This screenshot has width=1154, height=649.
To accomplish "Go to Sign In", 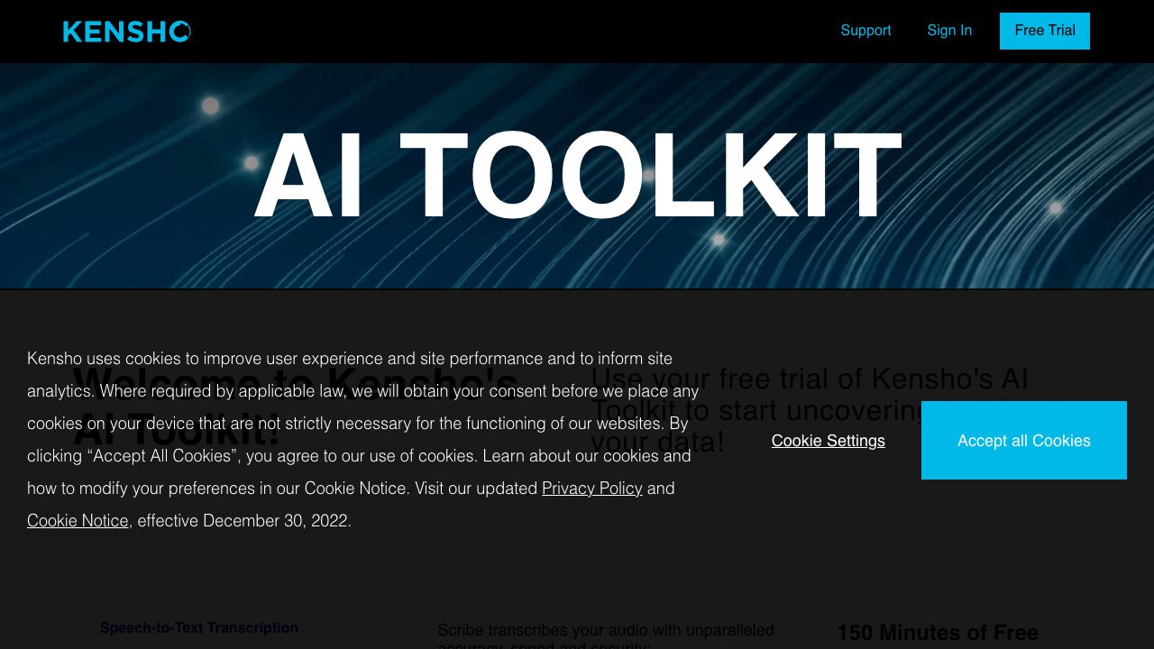I will (949, 31).
